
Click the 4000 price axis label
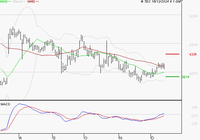[193, 73]
